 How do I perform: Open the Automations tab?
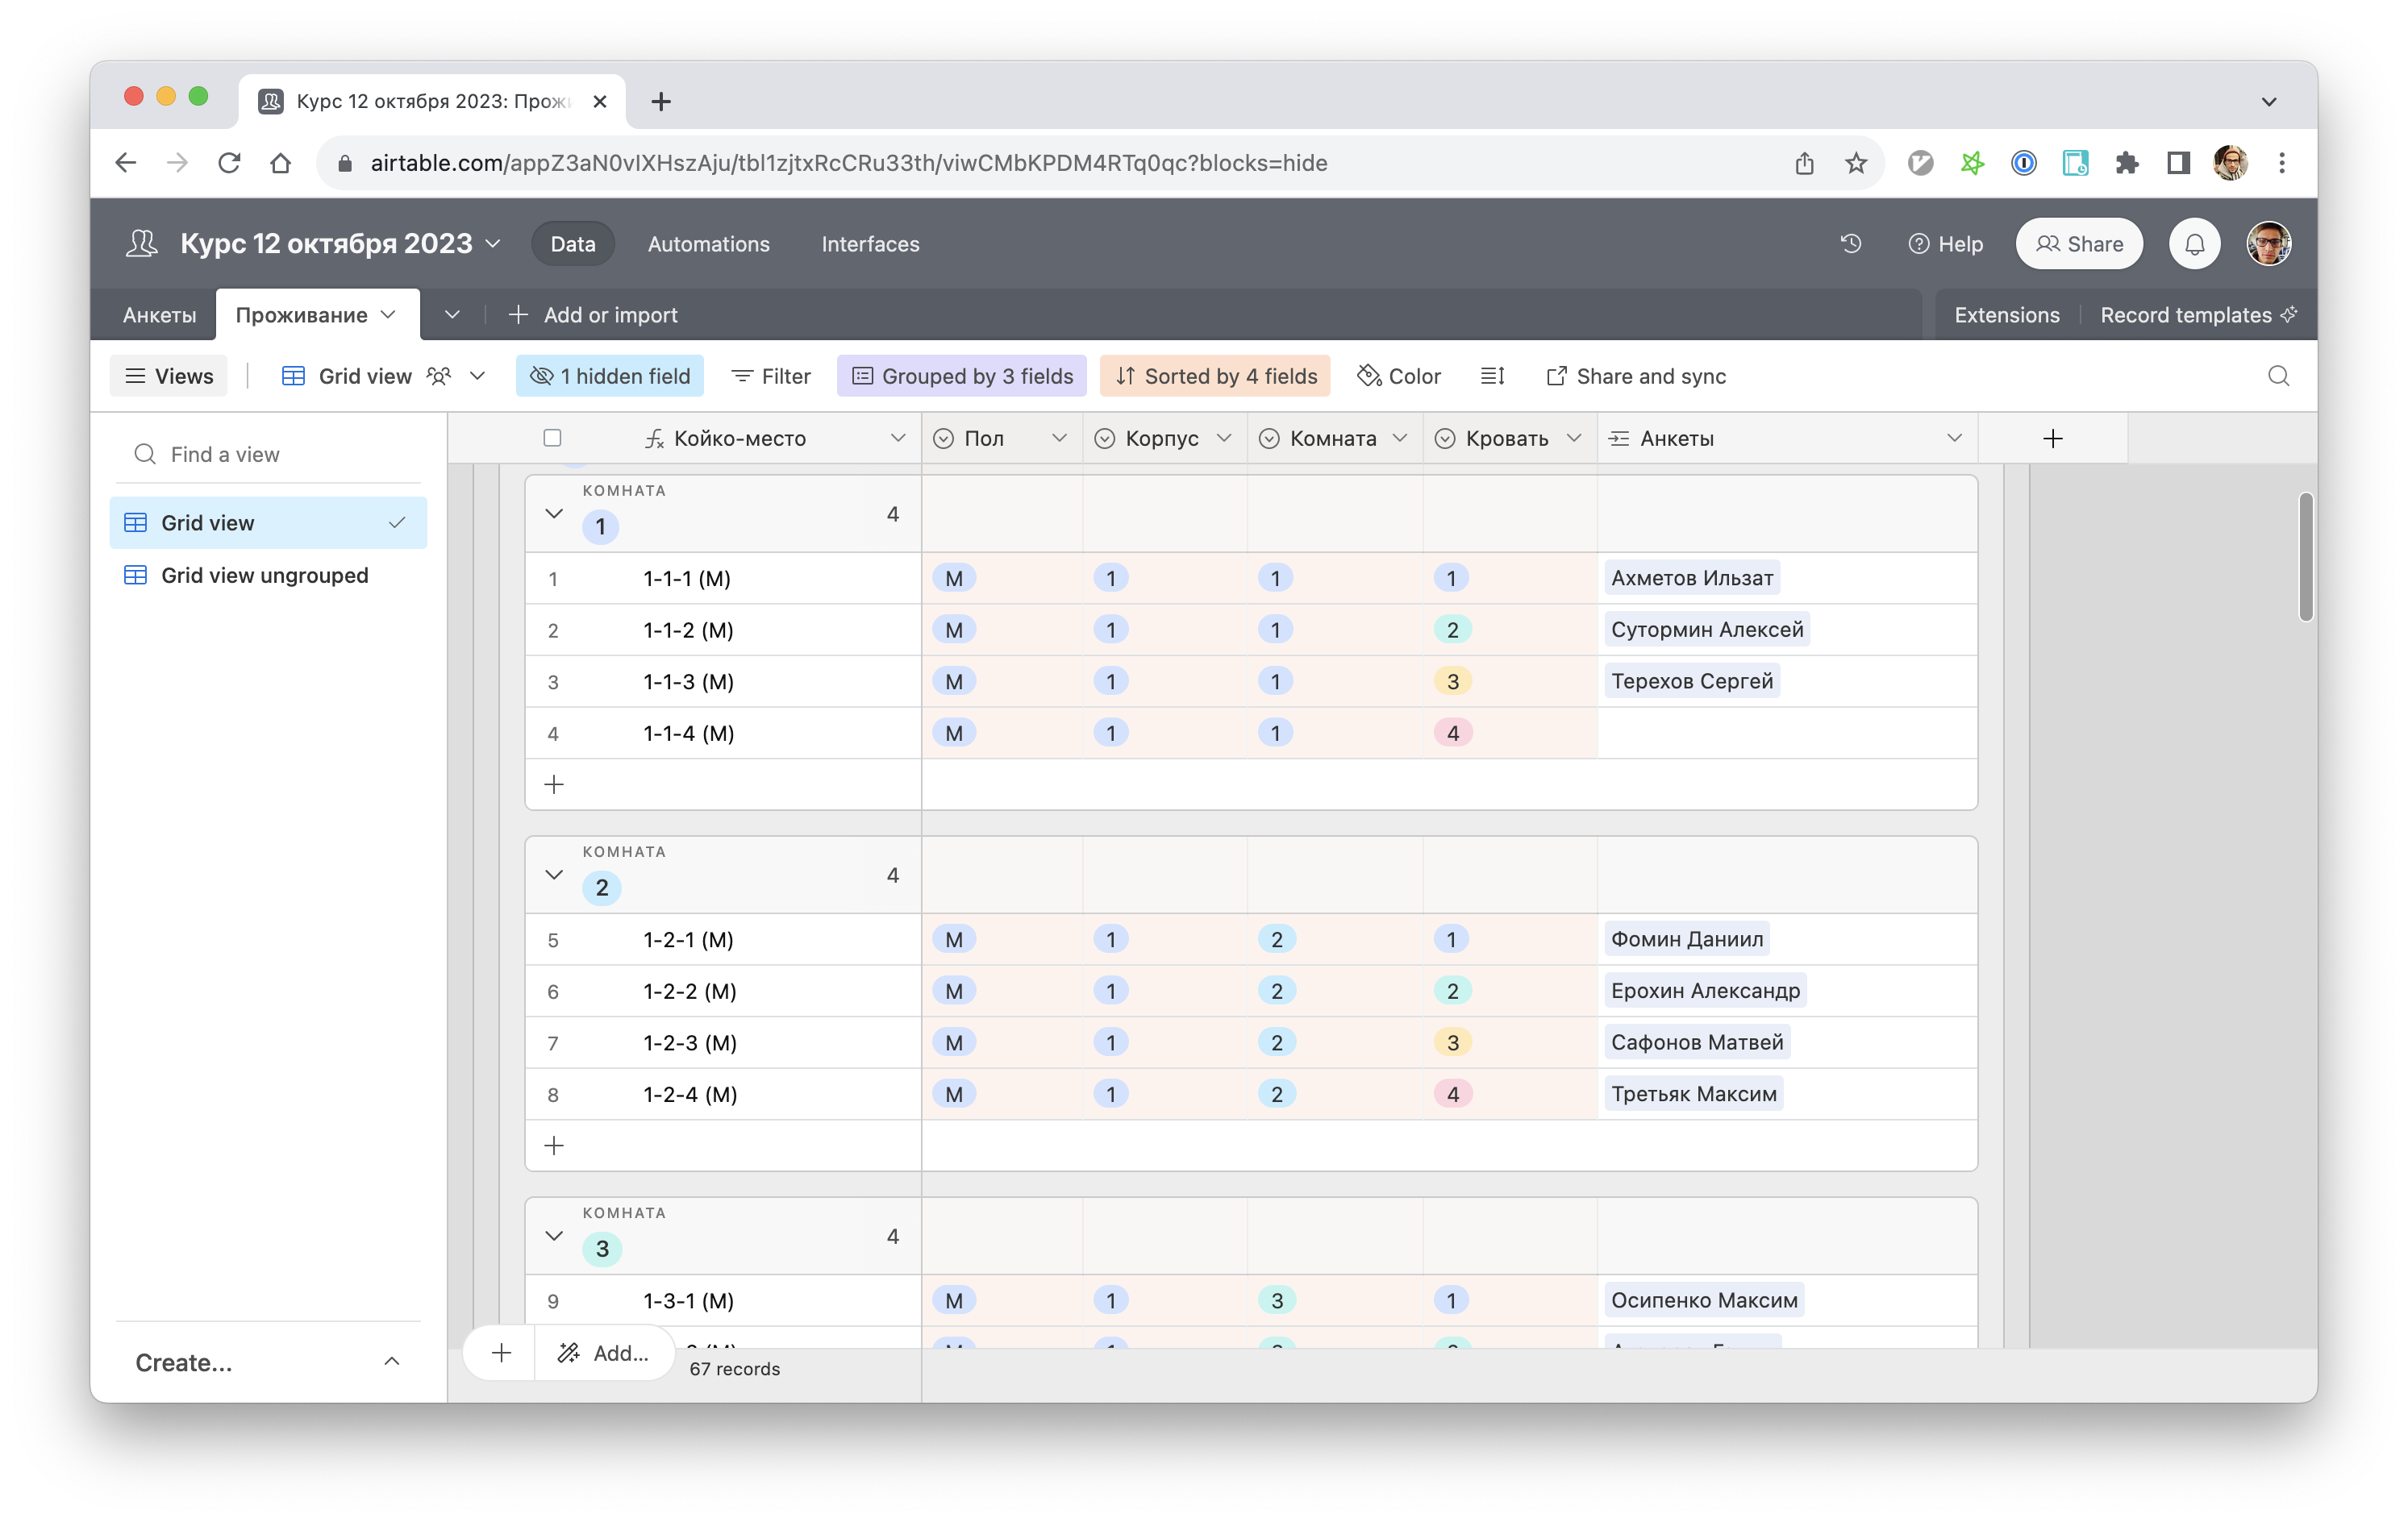click(x=709, y=243)
